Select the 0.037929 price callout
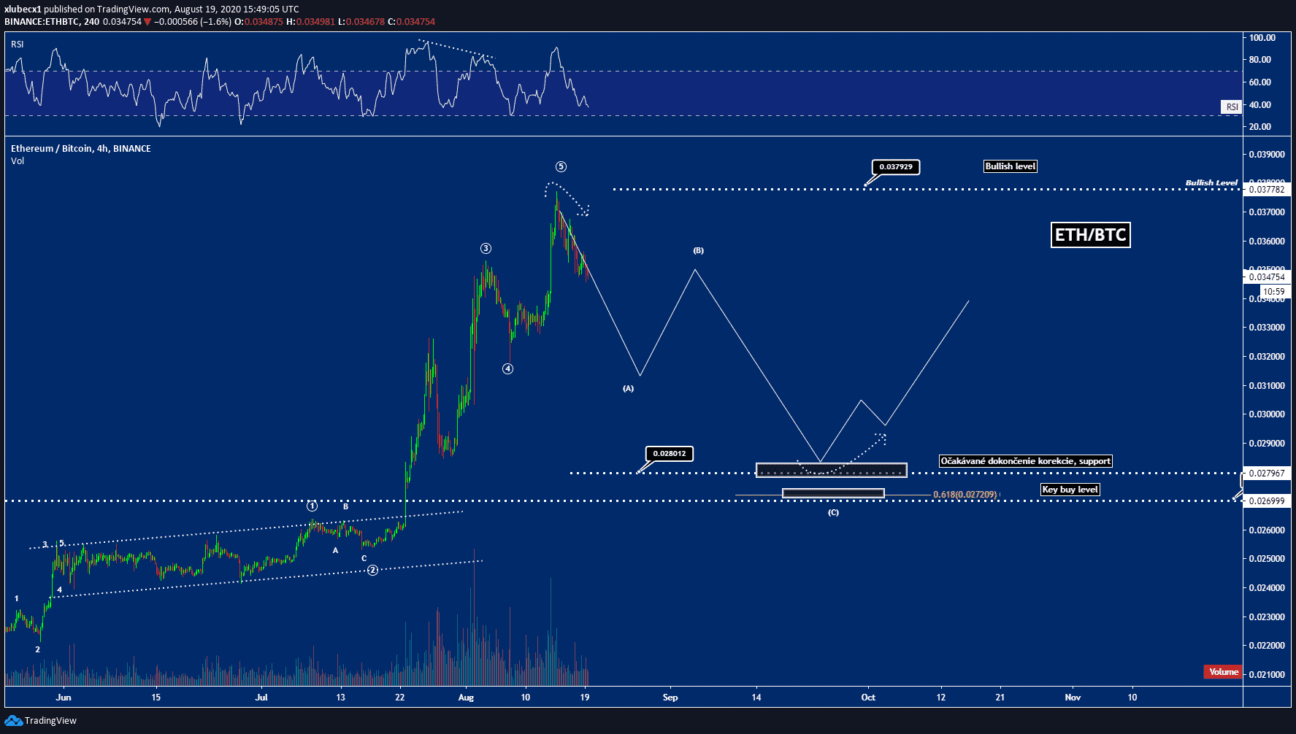 pyautogui.click(x=895, y=167)
